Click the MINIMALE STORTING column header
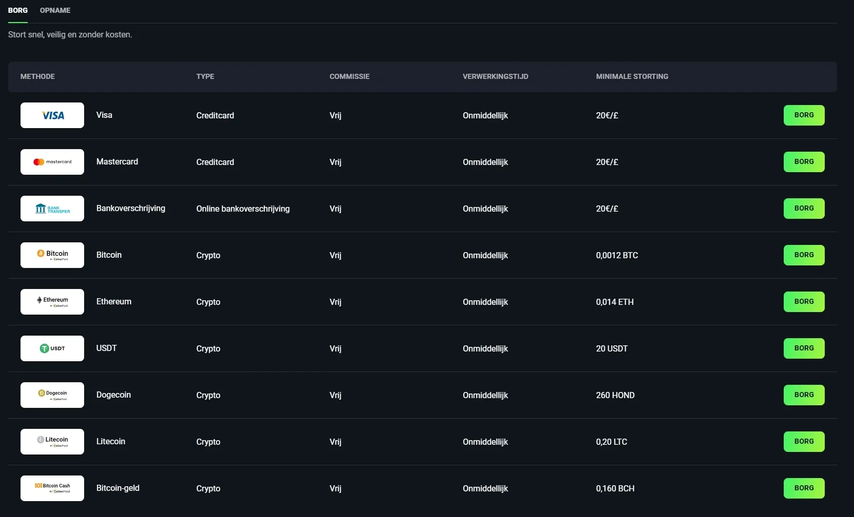This screenshot has width=854, height=517. pos(632,76)
